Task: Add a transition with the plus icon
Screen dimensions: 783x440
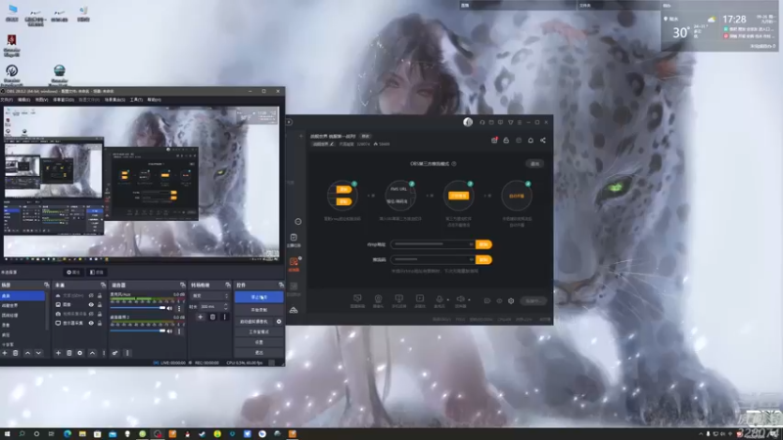Action: point(201,317)
